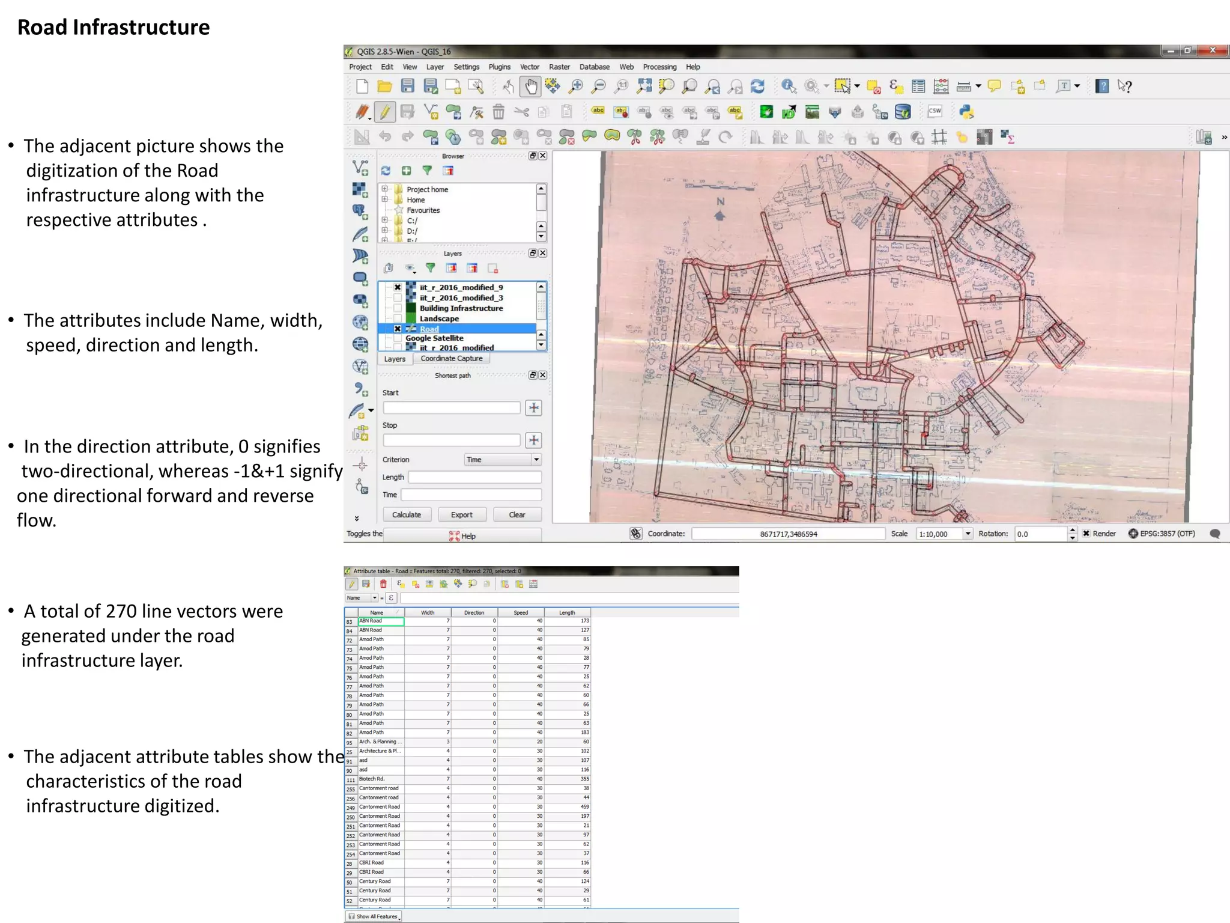Open the Layer menu

point(435,67)
